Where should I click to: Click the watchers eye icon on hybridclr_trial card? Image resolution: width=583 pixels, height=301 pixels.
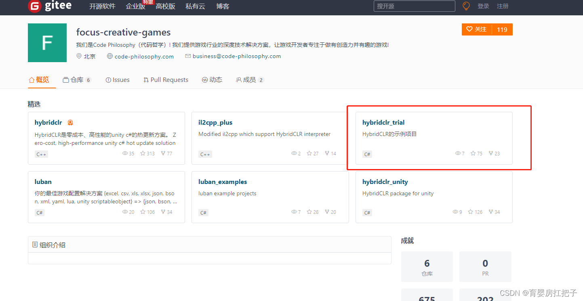(x=458, y=153)
